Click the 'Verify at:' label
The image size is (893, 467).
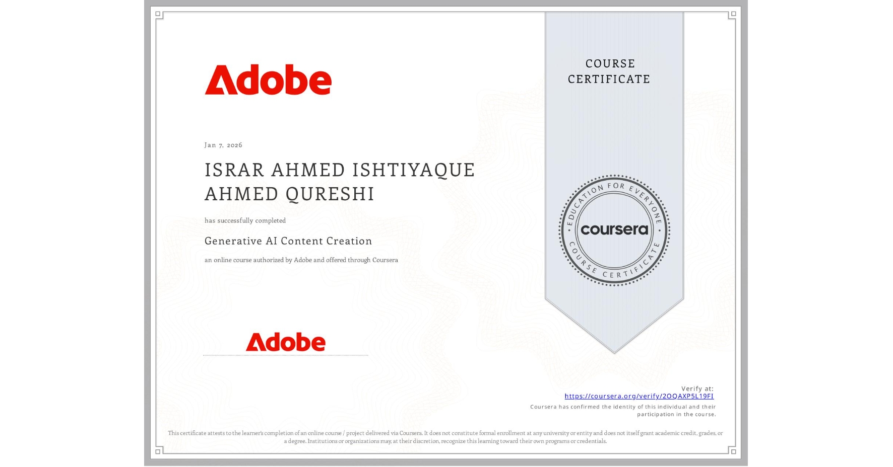click(x=697, y=388)
